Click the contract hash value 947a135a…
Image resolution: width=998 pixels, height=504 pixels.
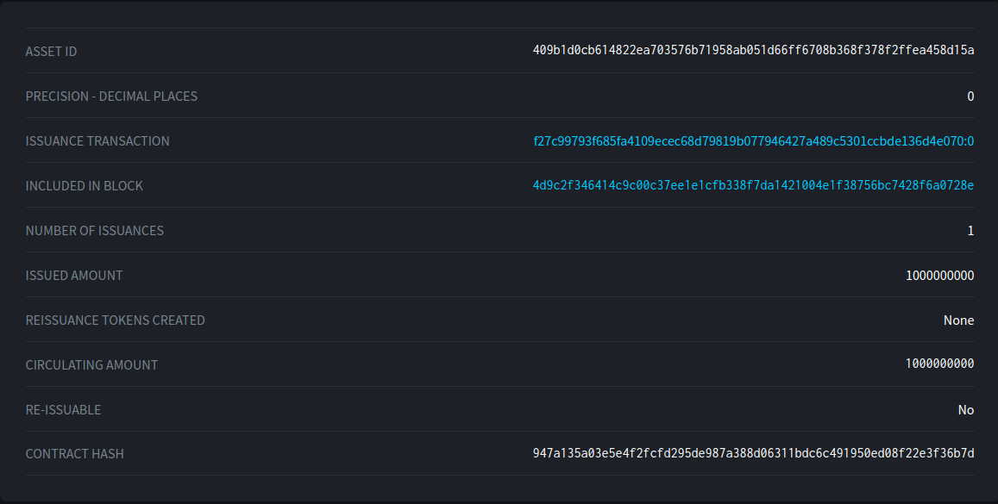pos(753,454)
